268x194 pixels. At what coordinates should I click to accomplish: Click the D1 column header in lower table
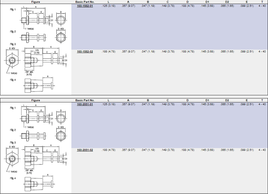[x=207, y=100]
